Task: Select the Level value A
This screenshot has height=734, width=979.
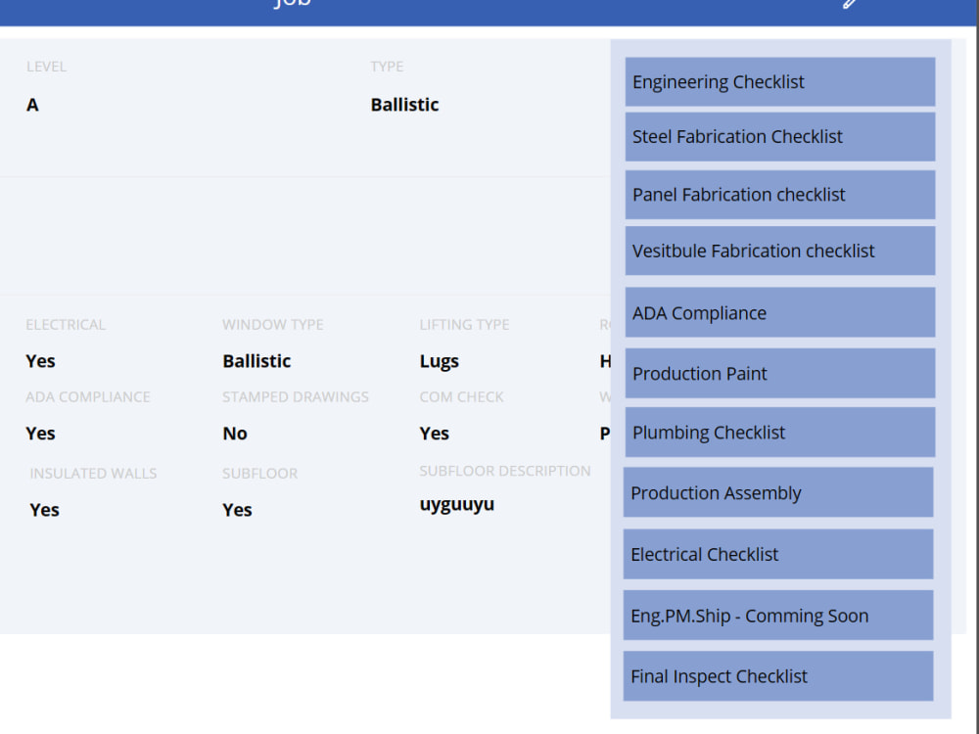Action: (x=32, y=105)
